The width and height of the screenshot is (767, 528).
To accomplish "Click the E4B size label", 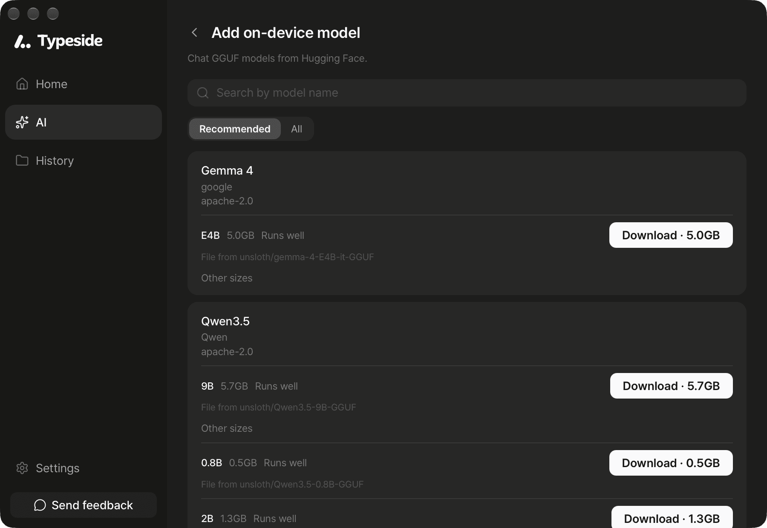I will click(x=210, y=235).
